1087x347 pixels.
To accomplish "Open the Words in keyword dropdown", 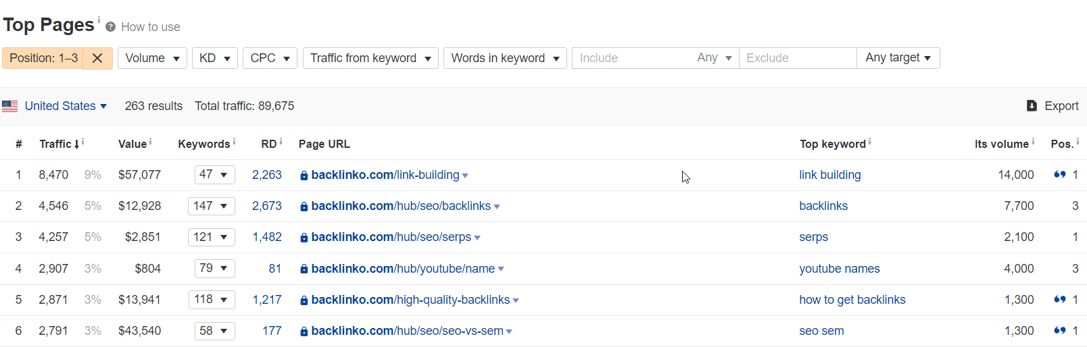I will (505, 58).
